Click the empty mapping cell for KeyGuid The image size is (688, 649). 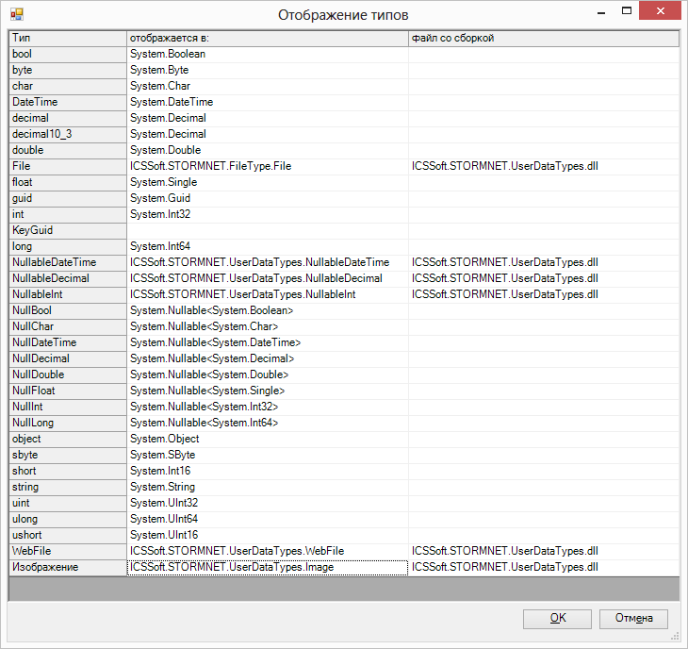click(x=268, y=230)
